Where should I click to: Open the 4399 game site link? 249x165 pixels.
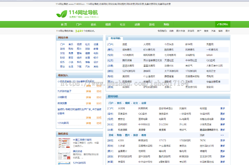pos(120,140)
